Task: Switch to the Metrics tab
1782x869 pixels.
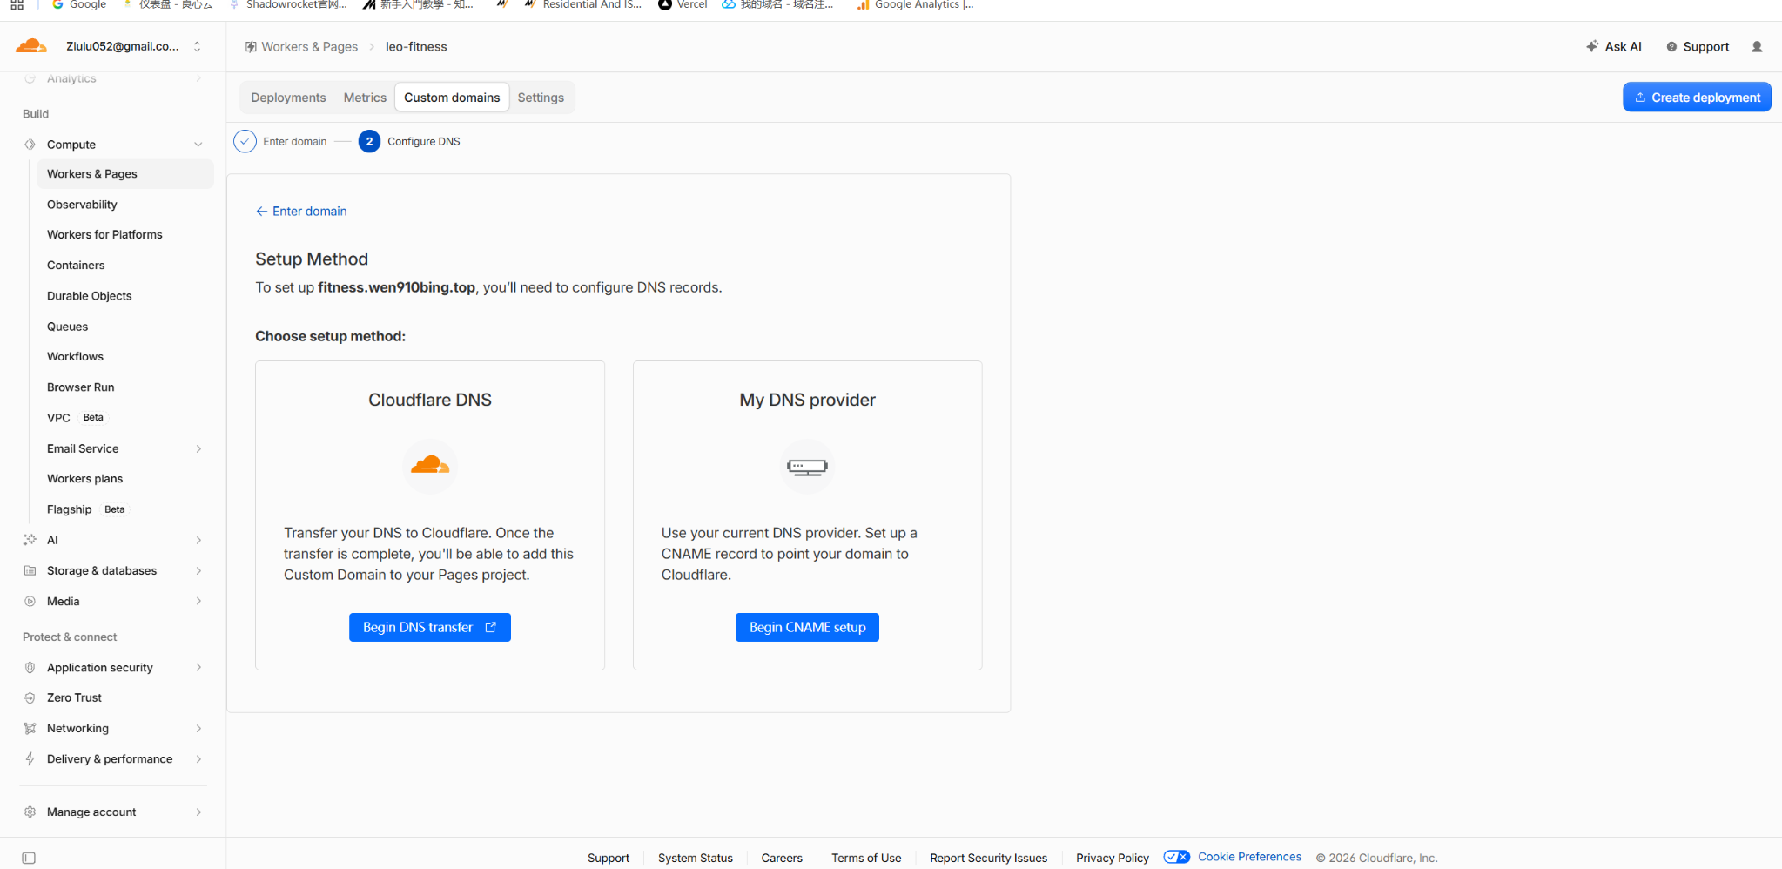Action: [x=365, y=98]
